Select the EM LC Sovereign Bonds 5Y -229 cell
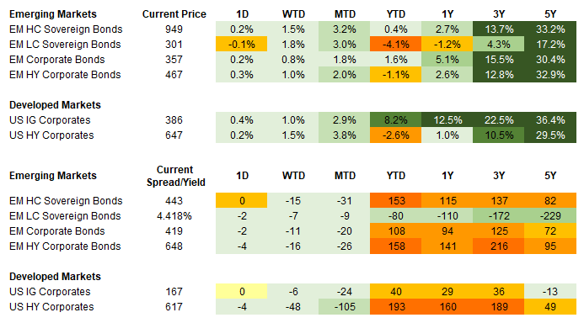 550,215
